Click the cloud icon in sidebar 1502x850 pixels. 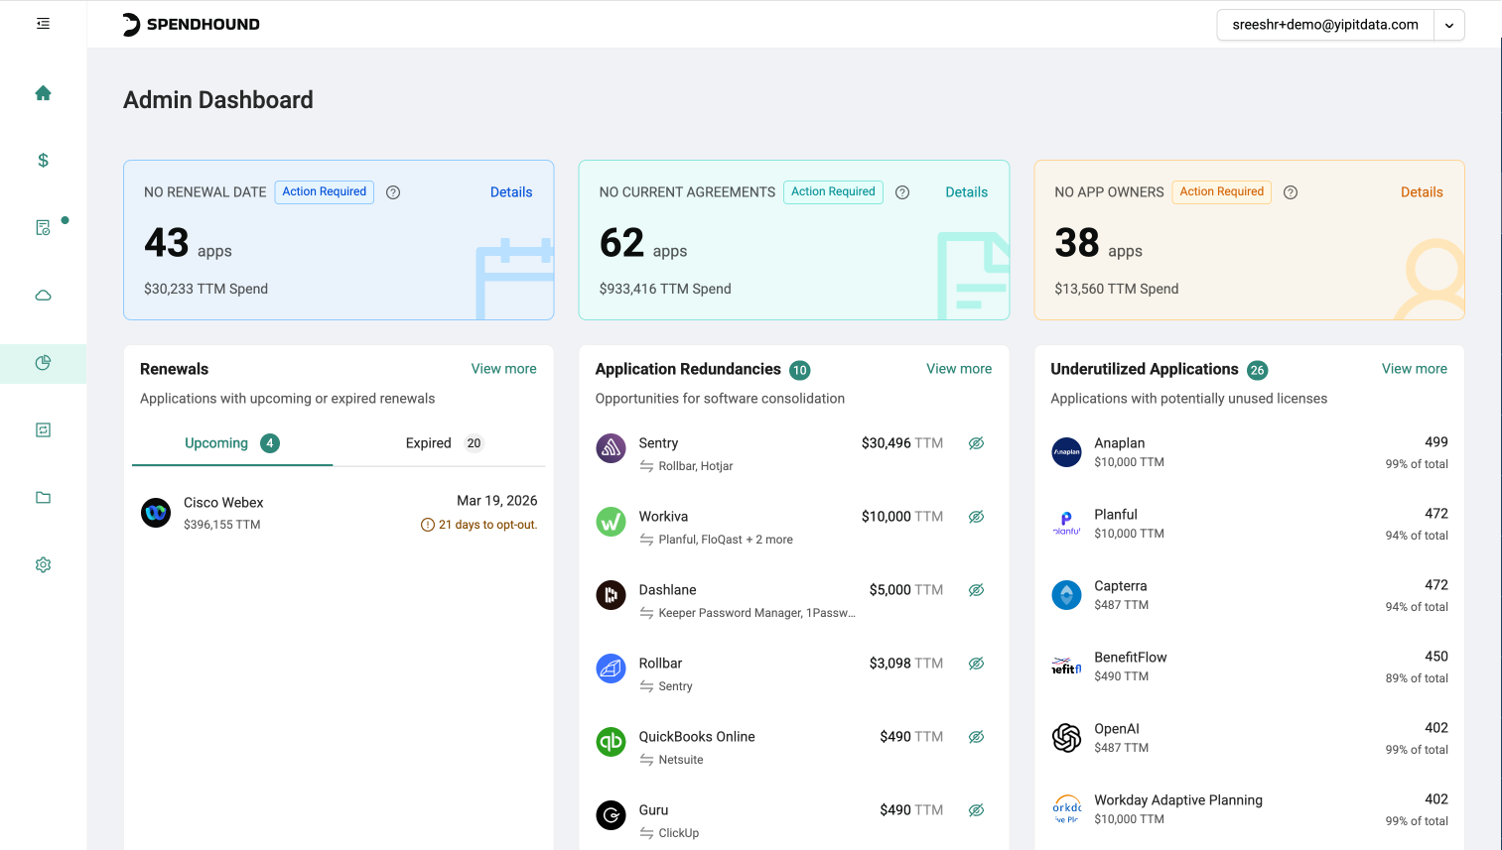43,296
